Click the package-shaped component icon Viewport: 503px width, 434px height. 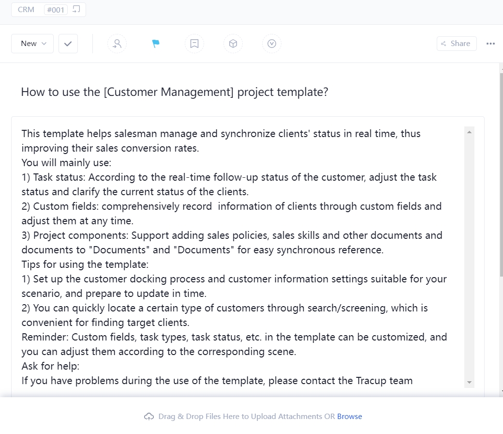233,43
